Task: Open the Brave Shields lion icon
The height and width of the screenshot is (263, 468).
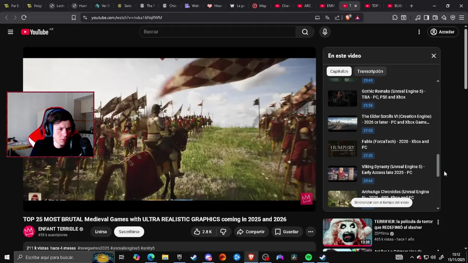Action: tap(348, 18)
